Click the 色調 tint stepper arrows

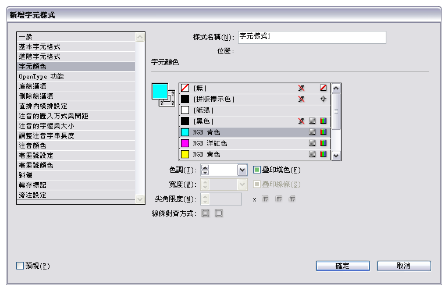point(205,170)
